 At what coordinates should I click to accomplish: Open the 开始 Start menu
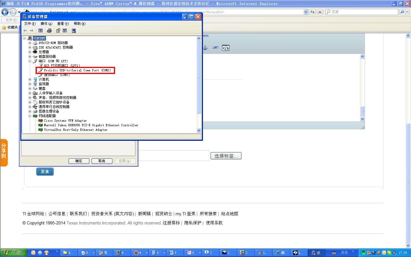(x=14, y=252)
